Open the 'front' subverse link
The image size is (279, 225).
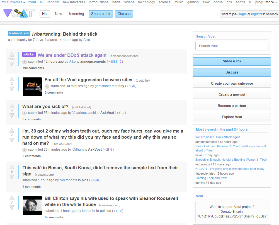tap(32, 2)
